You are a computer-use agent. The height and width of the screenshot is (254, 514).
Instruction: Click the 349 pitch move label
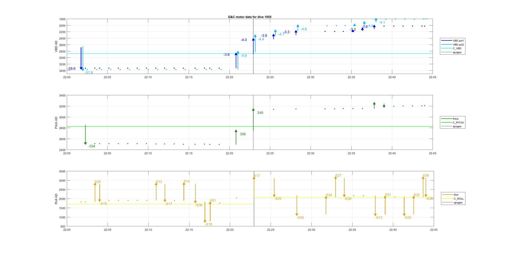click(x=260, y=113)
